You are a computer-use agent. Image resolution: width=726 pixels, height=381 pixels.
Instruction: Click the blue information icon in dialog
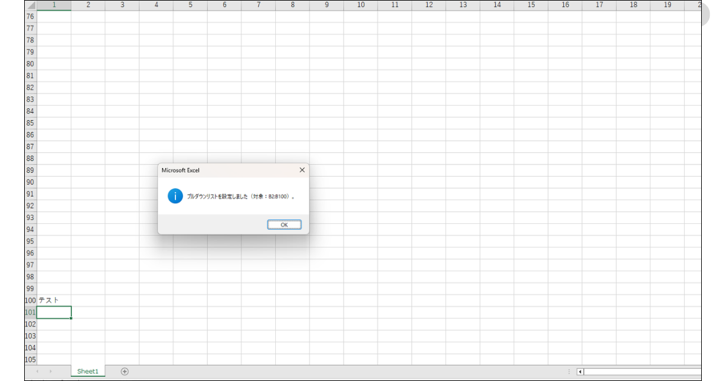pyautogui.click(x=175, y=196)
